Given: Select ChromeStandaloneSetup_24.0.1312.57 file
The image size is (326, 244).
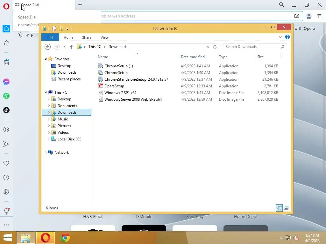Looking at the screenshot, I should tap(136, 79).
